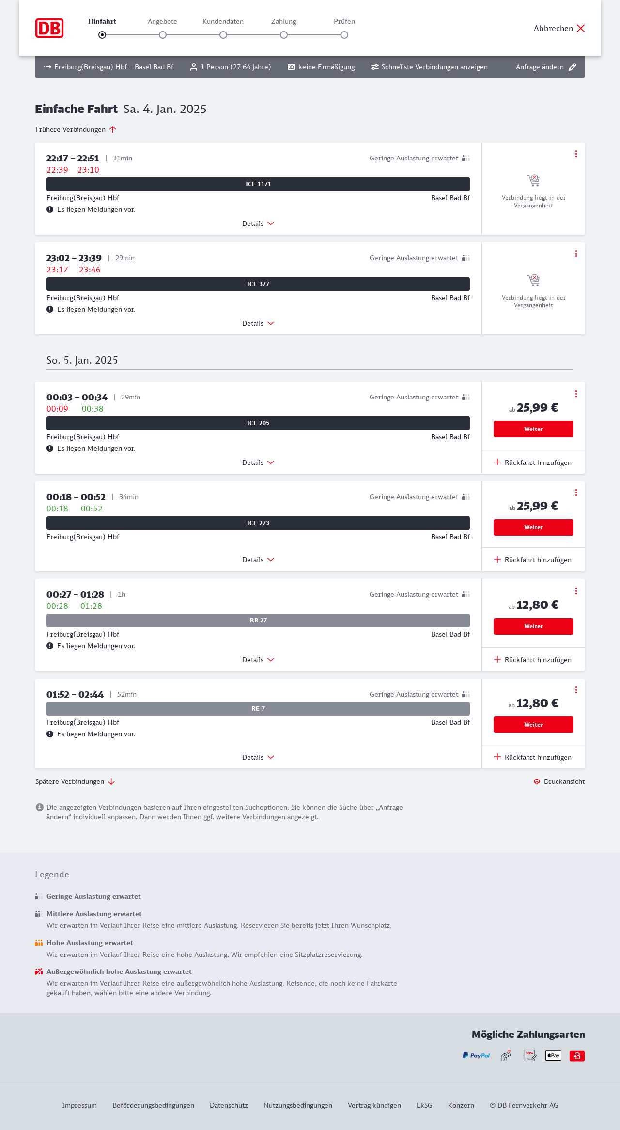Expand Details for ICE 273 connection
The image size is (620, 1130).
(x=258, y=560)
